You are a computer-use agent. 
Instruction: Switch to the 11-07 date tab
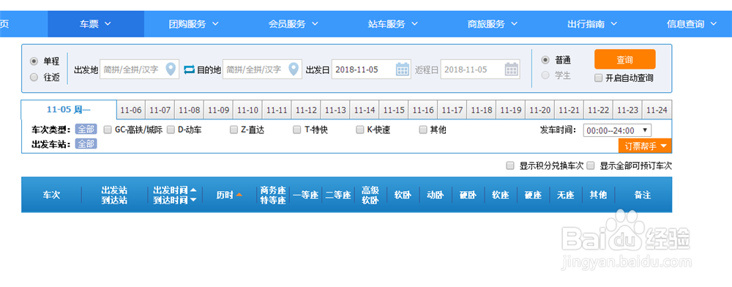coord(160,110)
